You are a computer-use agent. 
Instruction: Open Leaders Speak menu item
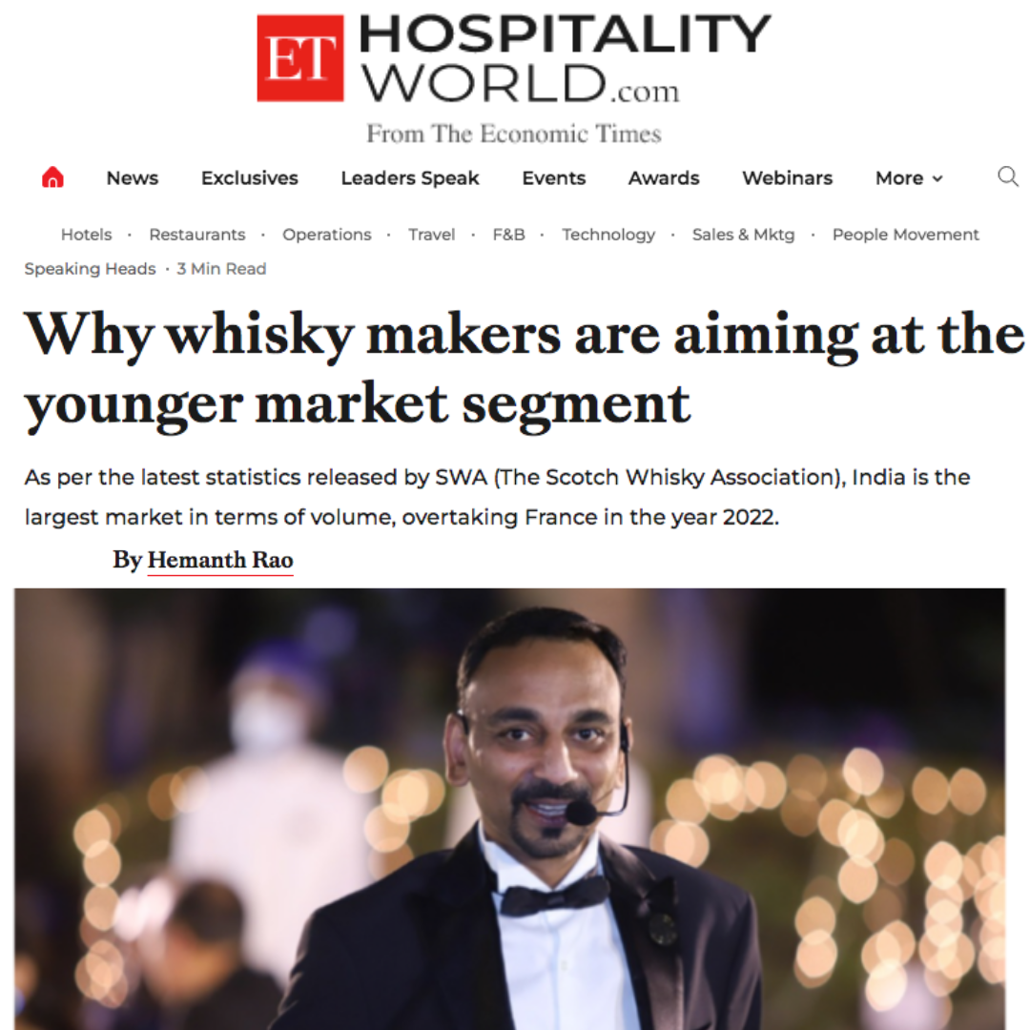tap(410, 178)
